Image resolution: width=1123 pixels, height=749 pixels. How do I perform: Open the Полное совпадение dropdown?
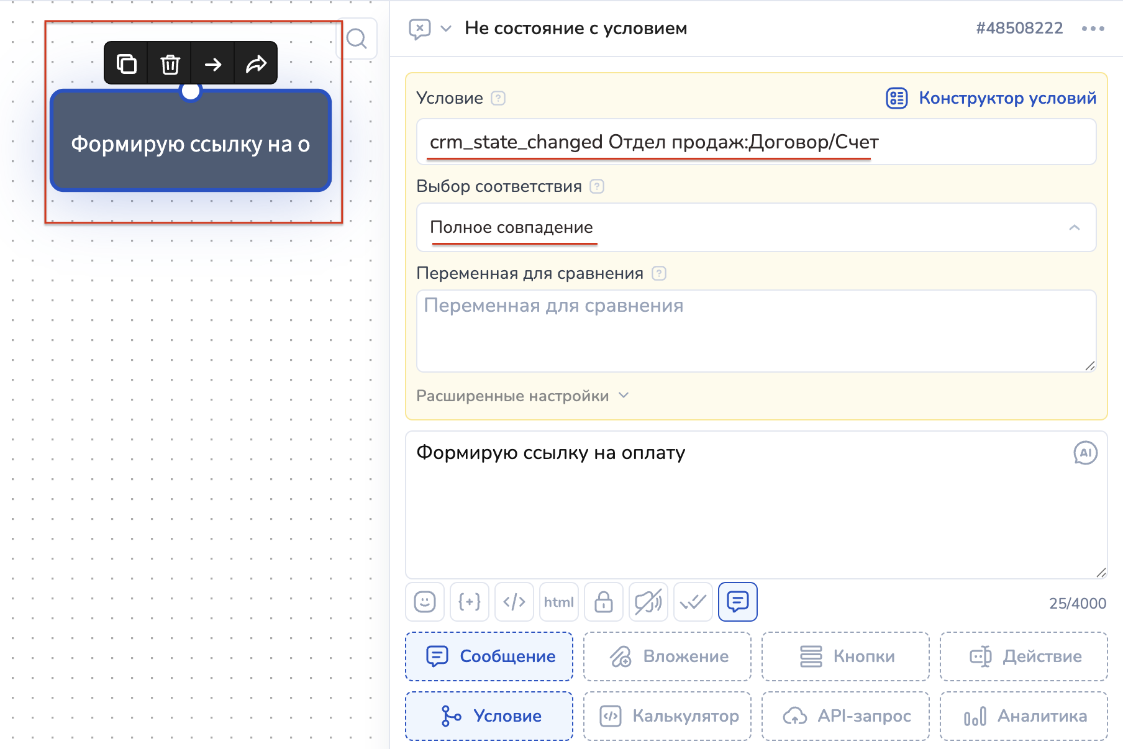[x=756, y=227]
